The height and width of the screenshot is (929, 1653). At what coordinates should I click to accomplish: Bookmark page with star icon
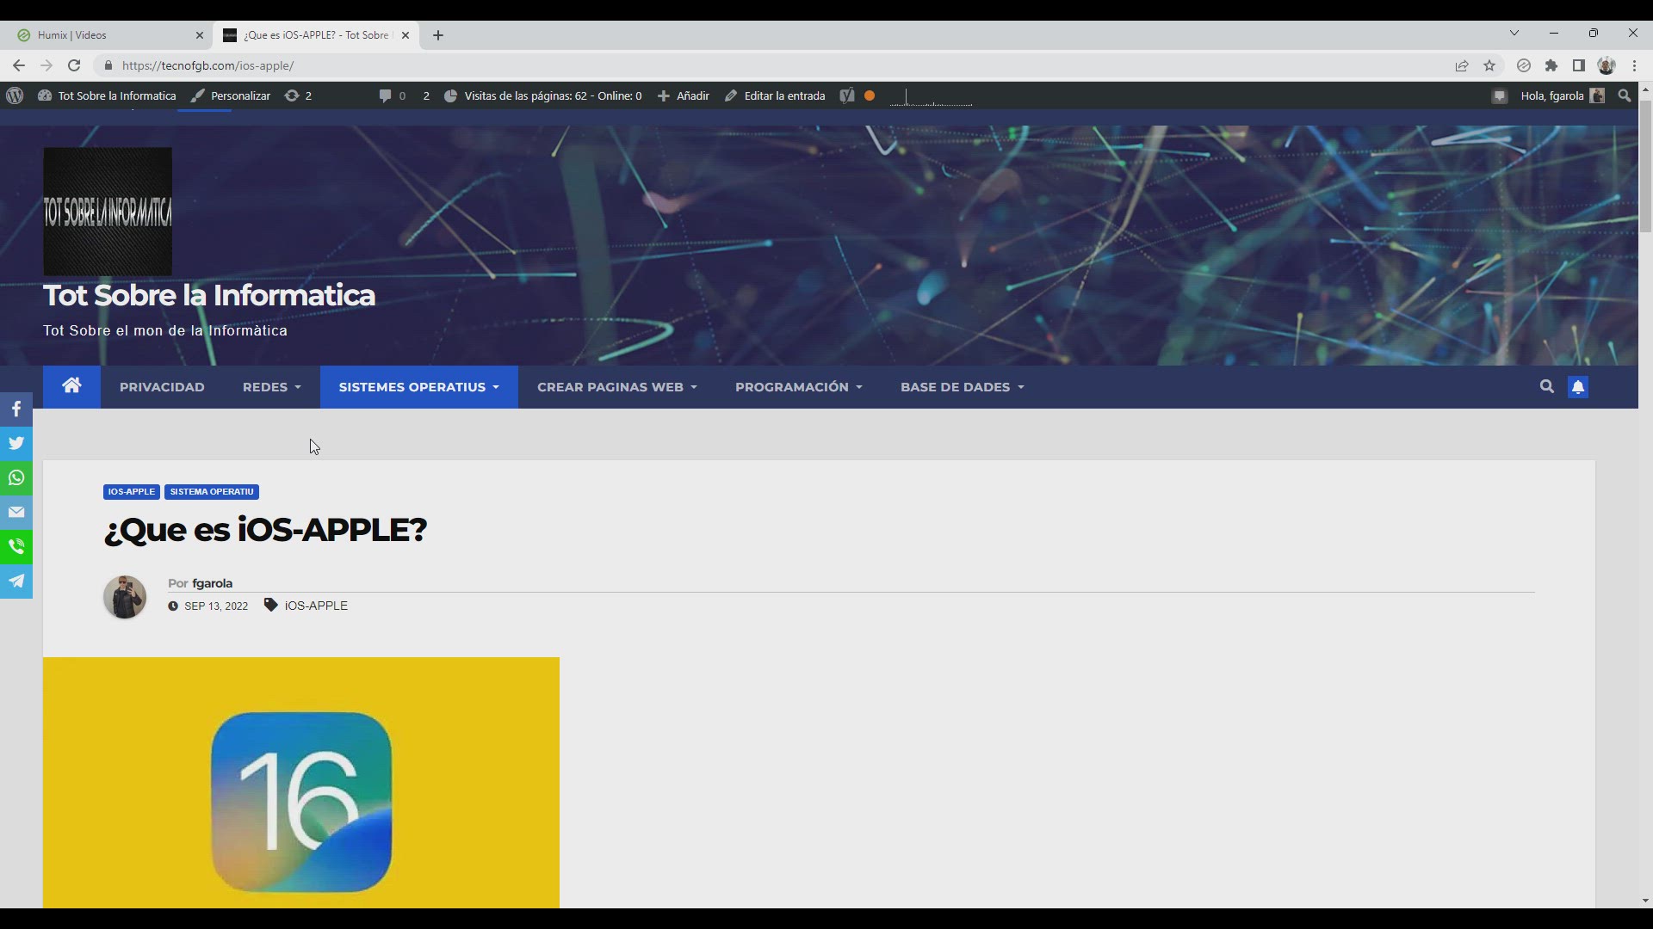[1489, 65]
